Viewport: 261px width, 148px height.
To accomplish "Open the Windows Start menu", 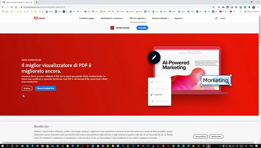I will pos(2,146).
